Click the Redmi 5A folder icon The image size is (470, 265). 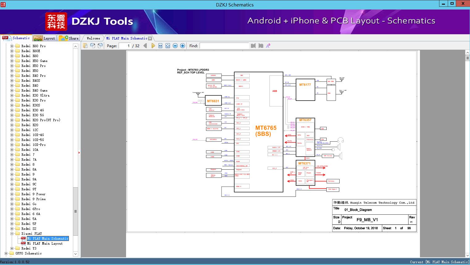pyautogui.click(x=18, y=219)
